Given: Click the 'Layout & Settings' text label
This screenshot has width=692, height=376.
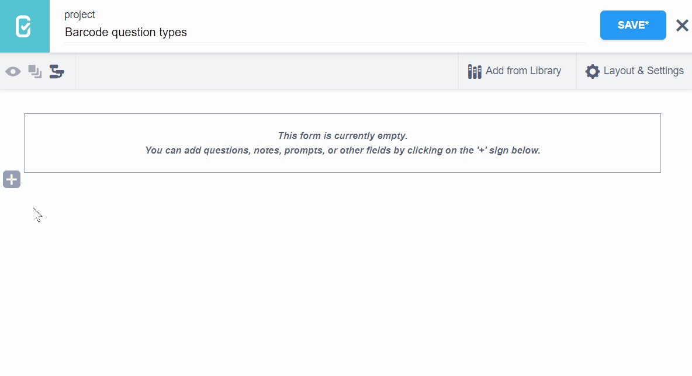Looking at the screenshot, I should (x=643, y=71).
